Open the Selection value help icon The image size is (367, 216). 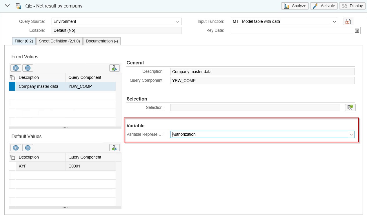(x=350, y=107)
